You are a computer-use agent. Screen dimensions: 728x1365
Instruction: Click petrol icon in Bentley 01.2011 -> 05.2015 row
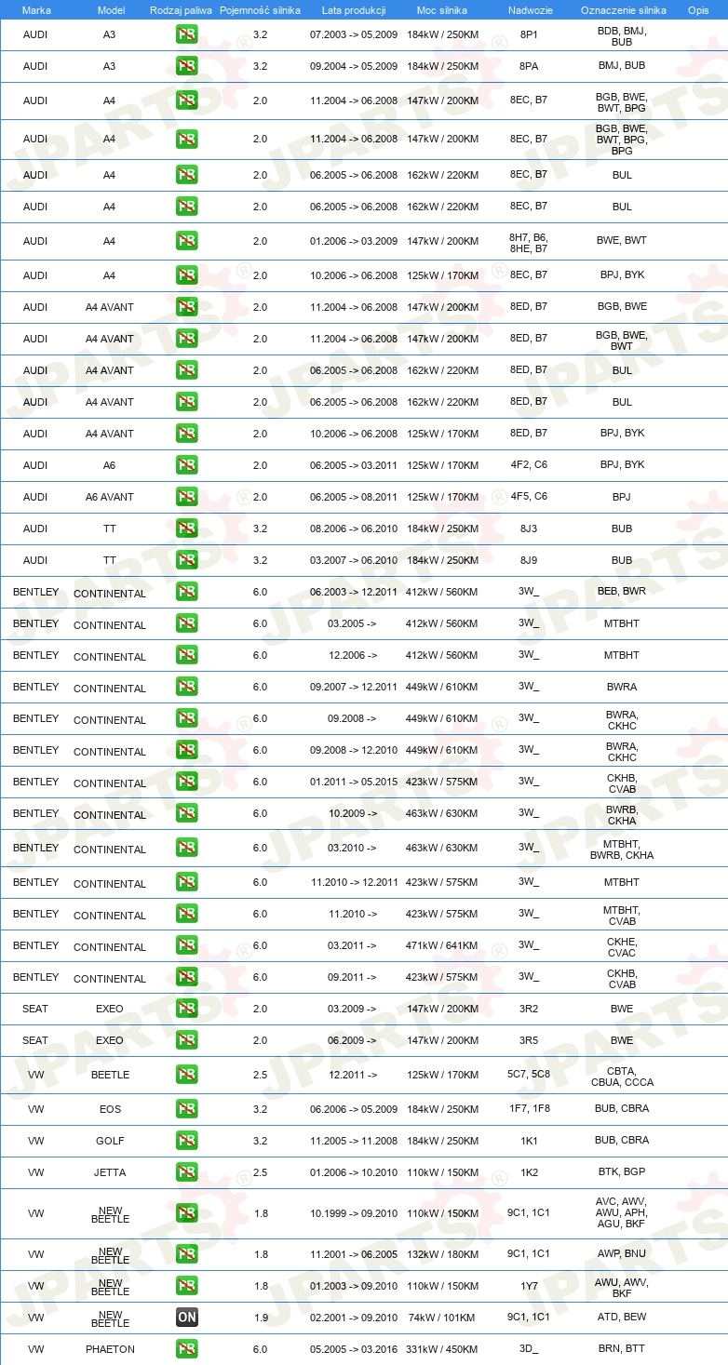click(186, 782)
